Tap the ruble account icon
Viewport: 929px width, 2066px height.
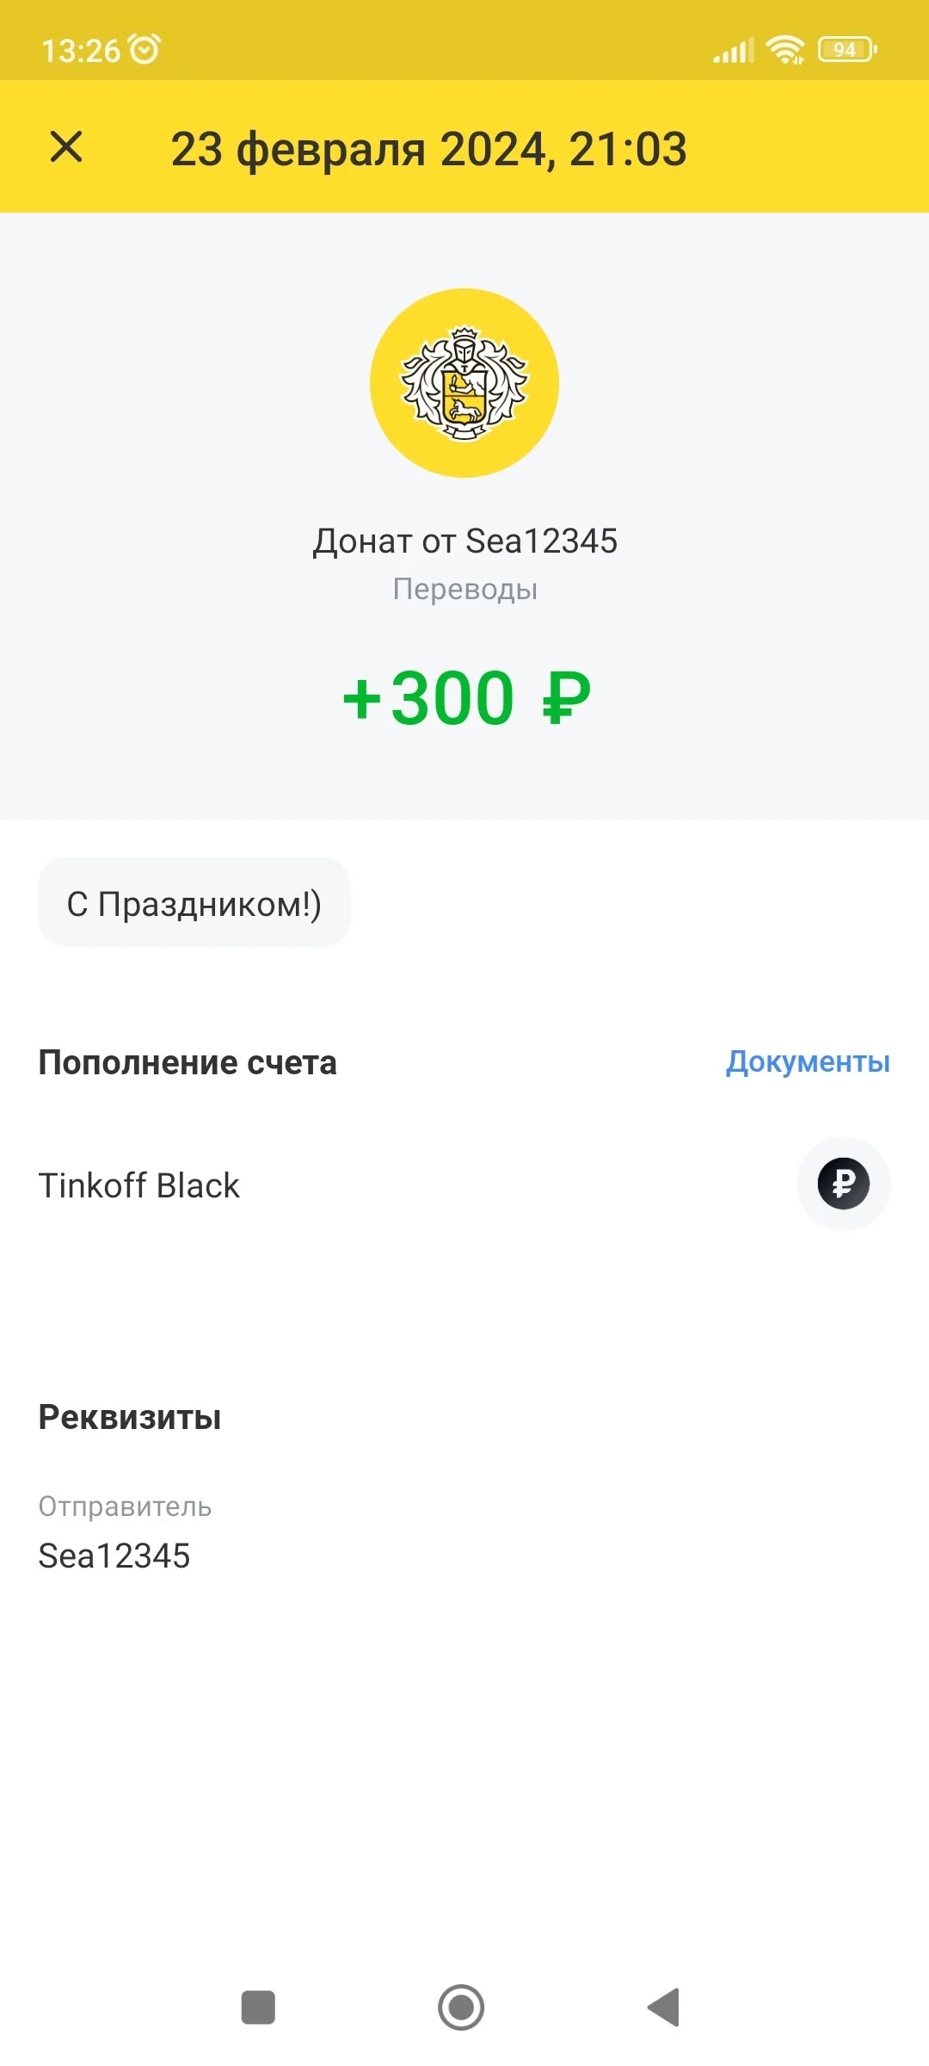click(x=843, y=1184)
